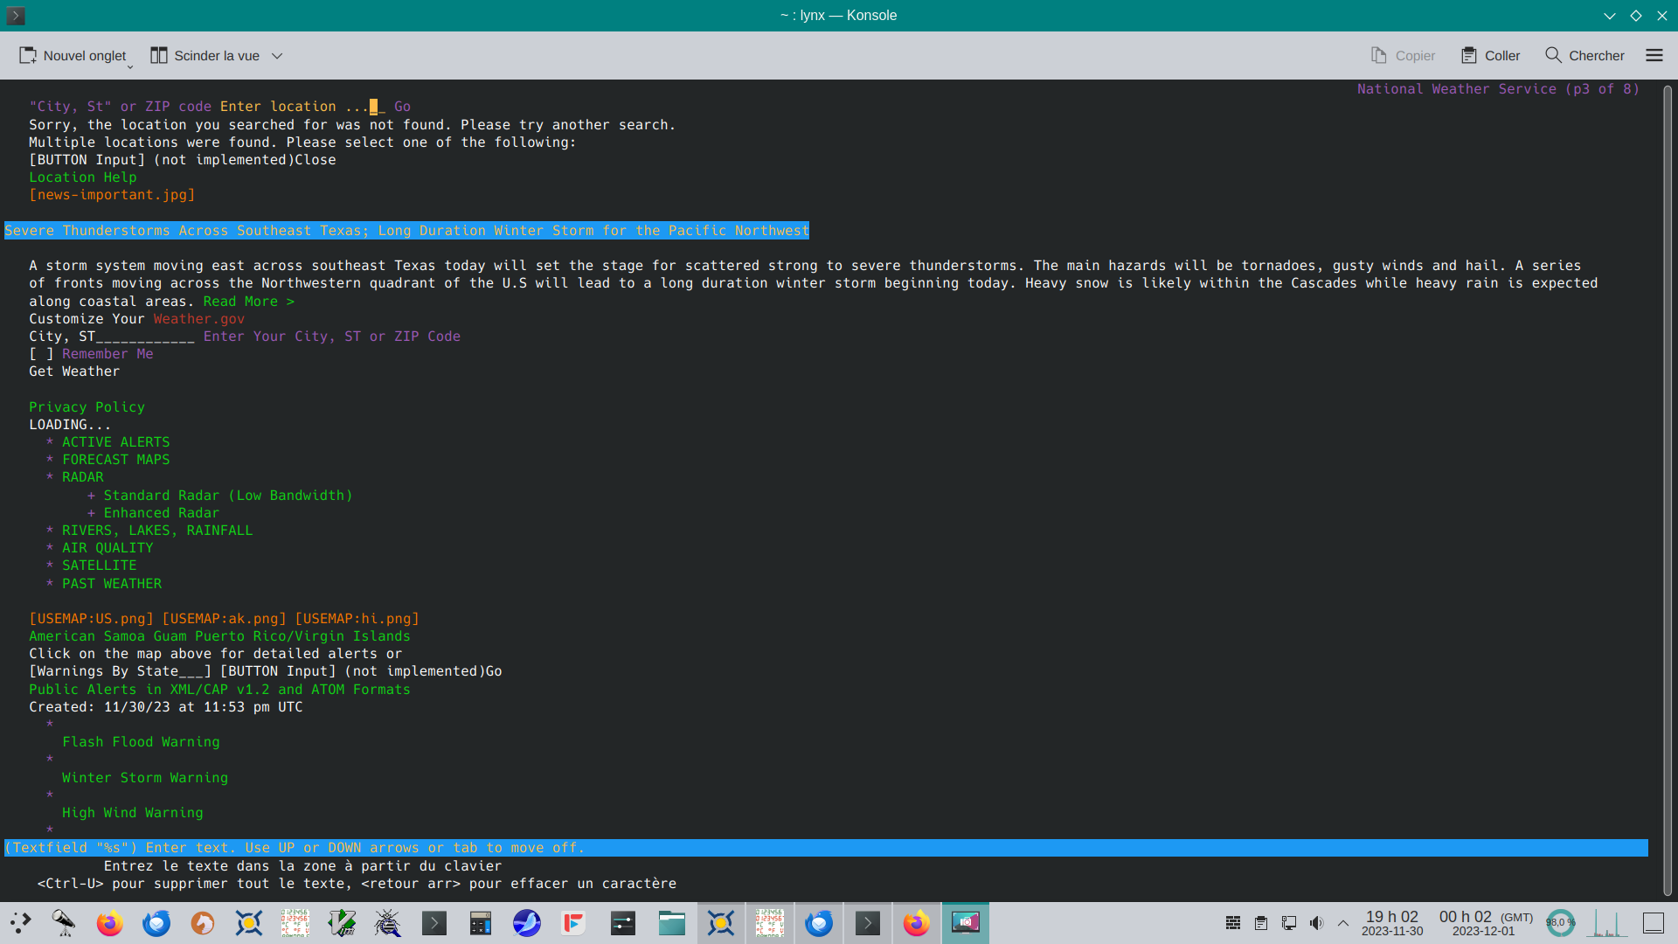1678x944 pixels.
Task: Open Konsole hamburger menu
Action: coord(1654,56)
